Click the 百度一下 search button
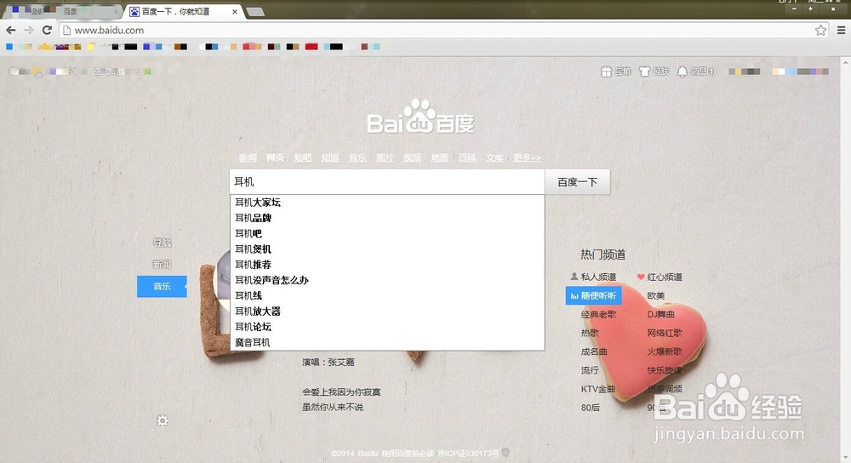The image size is (851, 463). (x=578, y=182)
